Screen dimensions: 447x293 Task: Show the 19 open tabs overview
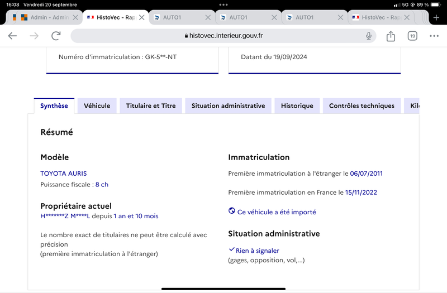pyautogui.click(x=412, y=36)
